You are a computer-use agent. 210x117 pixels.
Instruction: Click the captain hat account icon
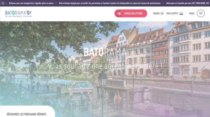[181, 13]
